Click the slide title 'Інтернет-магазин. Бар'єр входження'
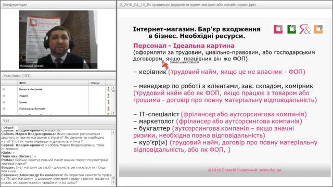Viewport: 333px width, 187px height. 197,29
